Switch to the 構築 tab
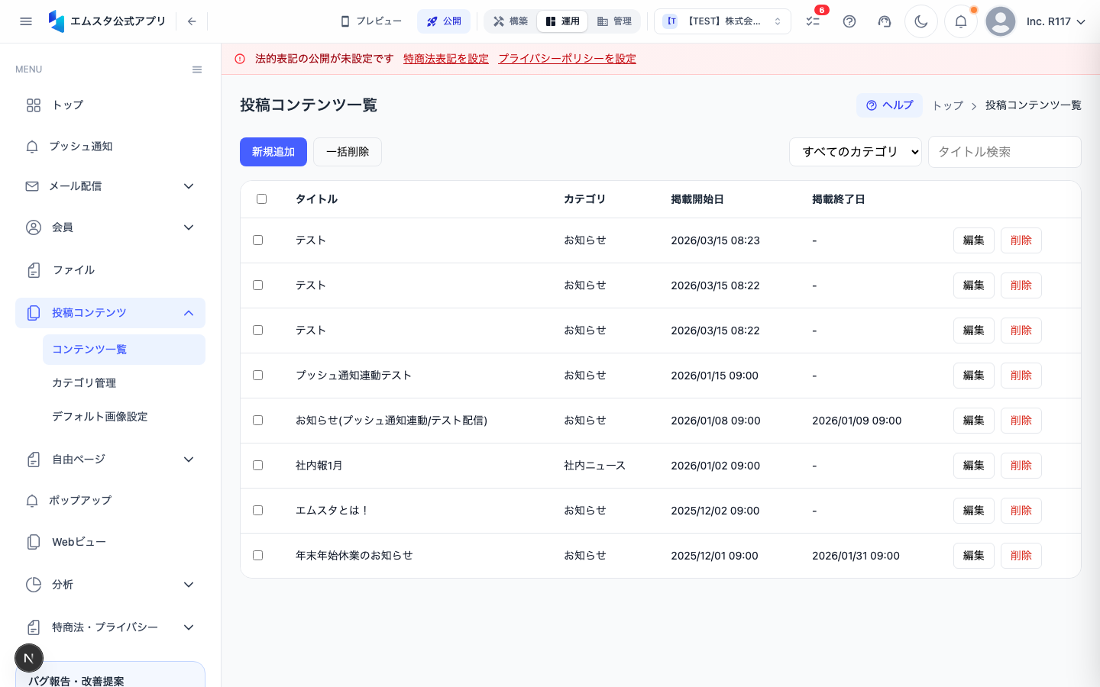This screenshot has height=687, width=1100. [510, 21]
